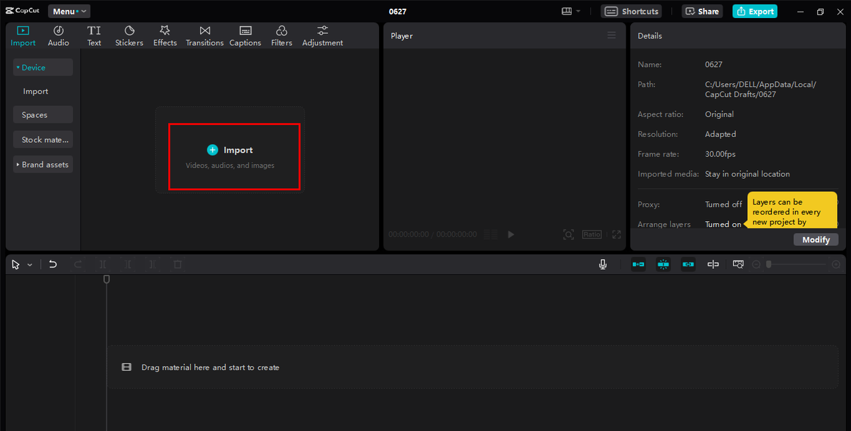
Task: Click the project name 0627 in title bar
Action: point(398,11)
